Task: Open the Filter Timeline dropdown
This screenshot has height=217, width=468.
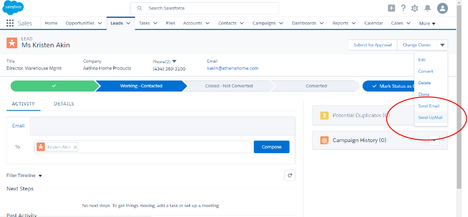Action: [41, 176]
